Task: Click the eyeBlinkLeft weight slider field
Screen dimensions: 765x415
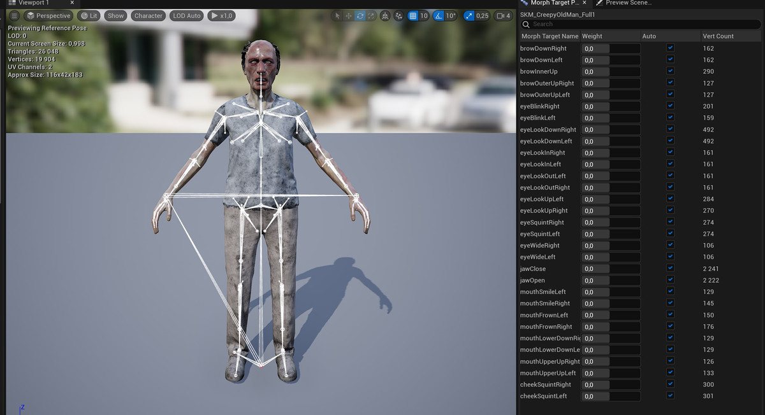Action: click(610, 118)
